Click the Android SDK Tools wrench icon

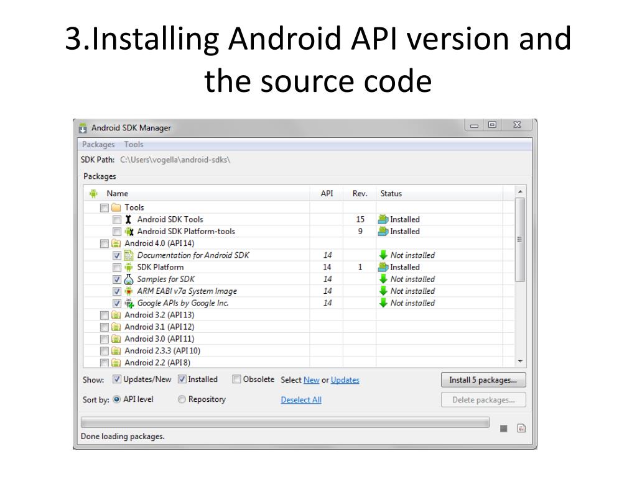tap(128, 219)
